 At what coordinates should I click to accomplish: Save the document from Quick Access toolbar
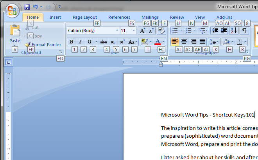27,7
